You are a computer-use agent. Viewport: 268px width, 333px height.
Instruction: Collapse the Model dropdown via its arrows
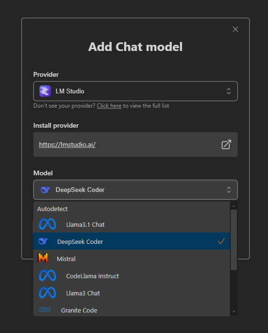(229, 190)
